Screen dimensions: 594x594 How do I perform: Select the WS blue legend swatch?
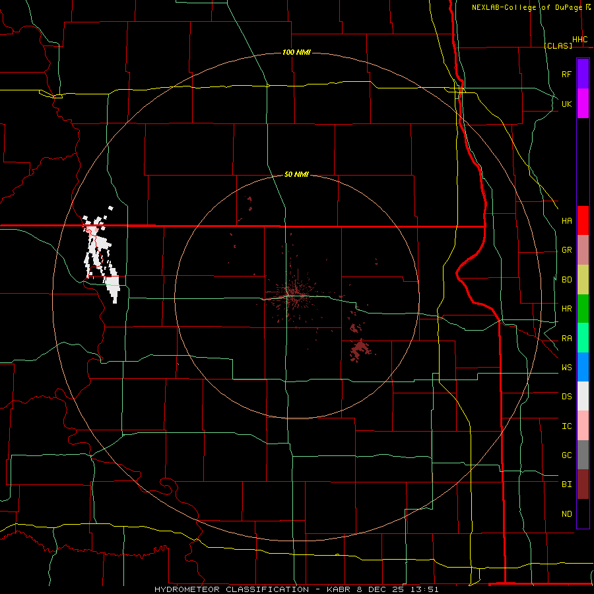tap(583, 367)
